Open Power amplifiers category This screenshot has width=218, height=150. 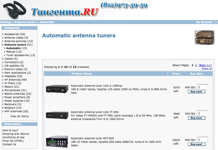(x=17, y=97)
